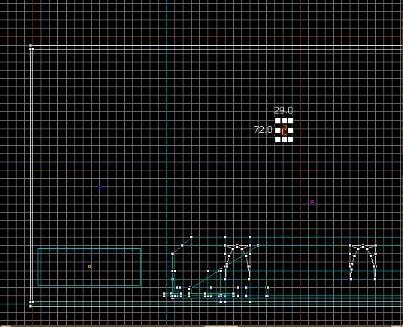Click the 29.0 width dimension label

(x=283, y=111)
